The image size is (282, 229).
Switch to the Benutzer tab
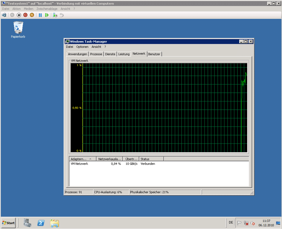point(154,54)
